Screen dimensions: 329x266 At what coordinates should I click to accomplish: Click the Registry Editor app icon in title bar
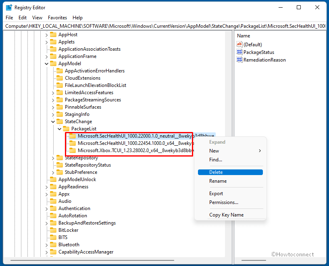(9, 8)
